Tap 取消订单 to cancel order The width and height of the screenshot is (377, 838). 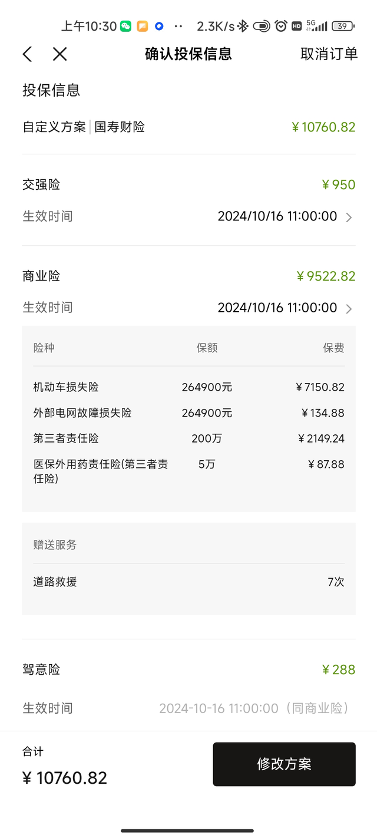(x=329, y=54)
